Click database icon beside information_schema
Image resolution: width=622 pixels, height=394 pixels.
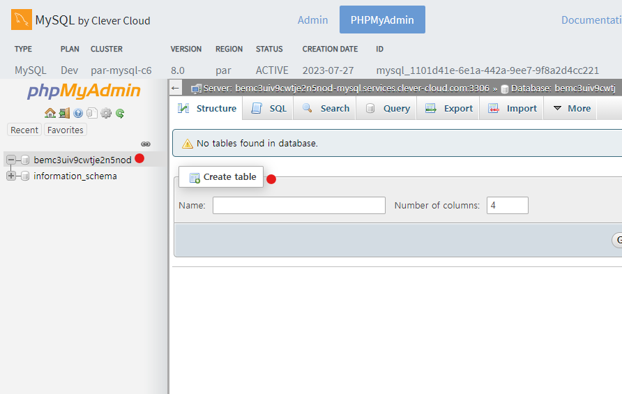[25, 176]
